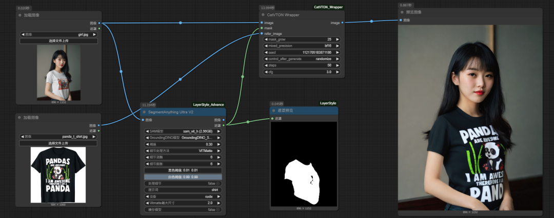This screenshot has height=218, width=554.
Task: Click 图像 input port of 预览图像 node
Action: [x=400, y=20]
